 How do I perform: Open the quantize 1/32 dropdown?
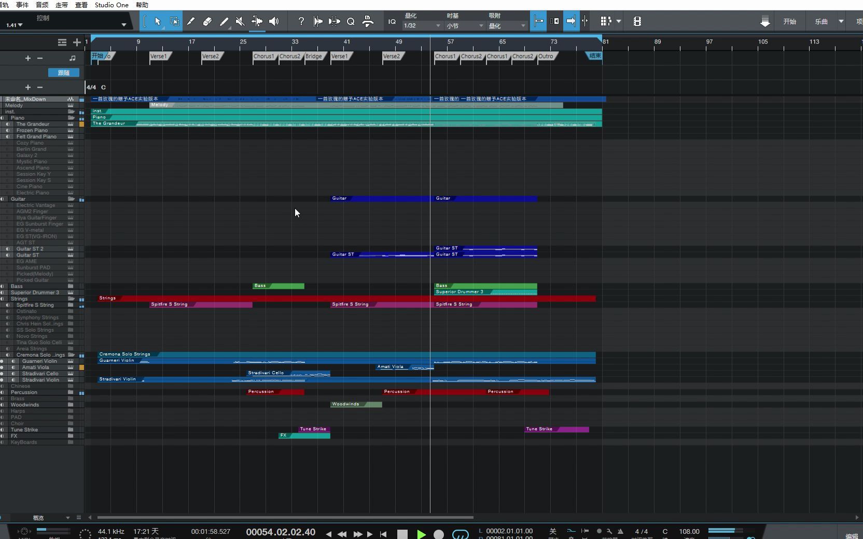(x=422, y=25)
